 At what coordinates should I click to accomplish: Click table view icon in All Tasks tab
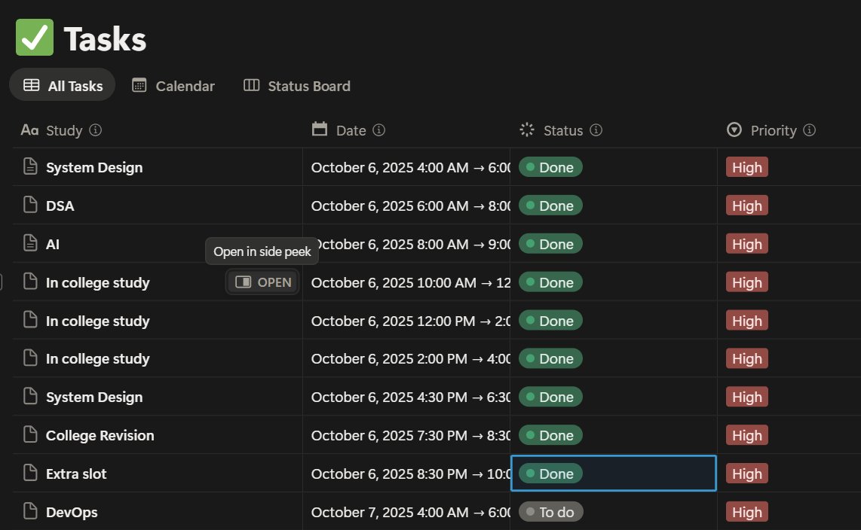click(x=32, y=85)
